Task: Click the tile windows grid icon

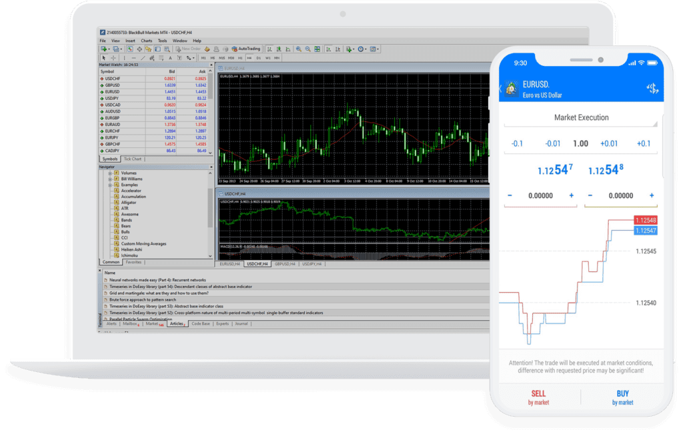Action: point(317,49)
